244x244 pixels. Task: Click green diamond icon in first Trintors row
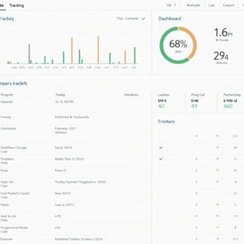(x=218, y=136)
